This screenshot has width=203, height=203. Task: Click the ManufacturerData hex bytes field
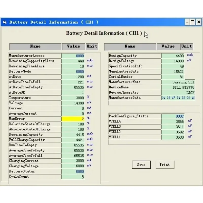pyautogui.click(x=178, y=98)
